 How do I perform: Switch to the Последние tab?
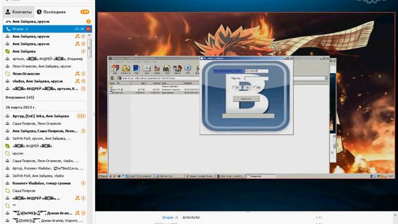(x=51, y=12)
